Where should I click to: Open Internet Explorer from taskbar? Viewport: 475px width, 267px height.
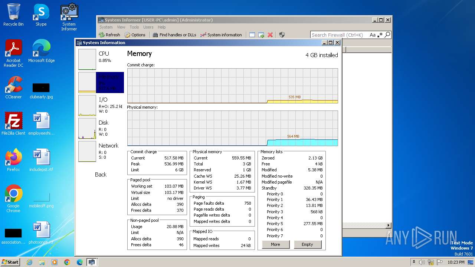click(x=29, y=262)
